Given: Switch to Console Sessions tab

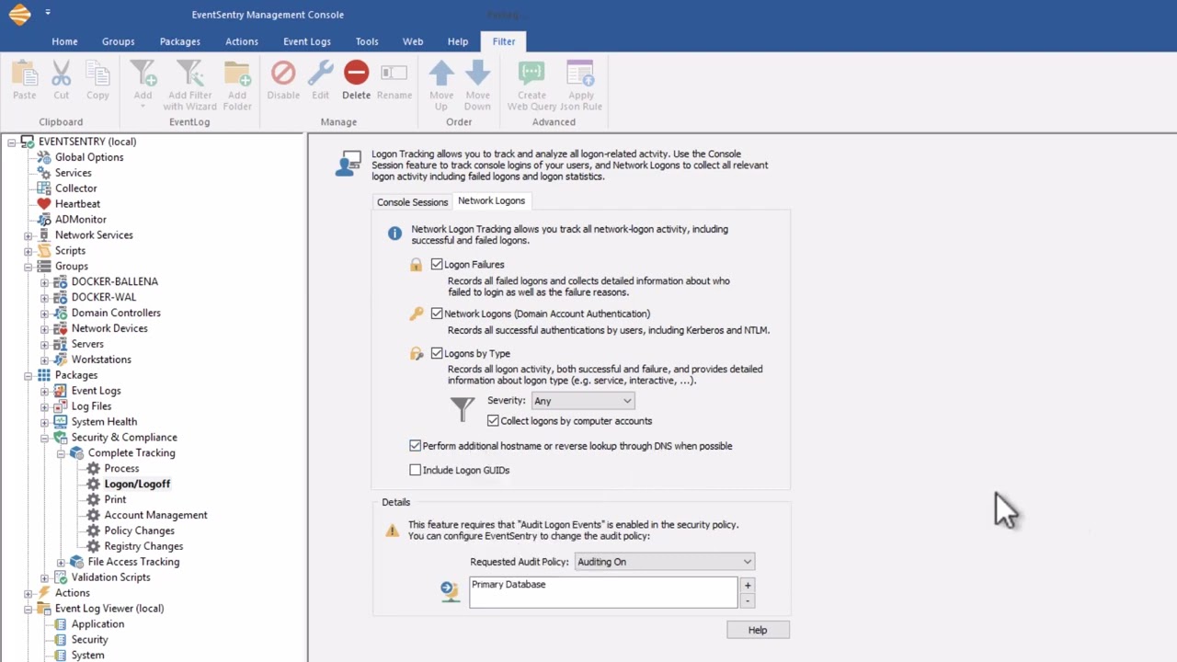Looking at the screenshot, I should tap(412, 202).
